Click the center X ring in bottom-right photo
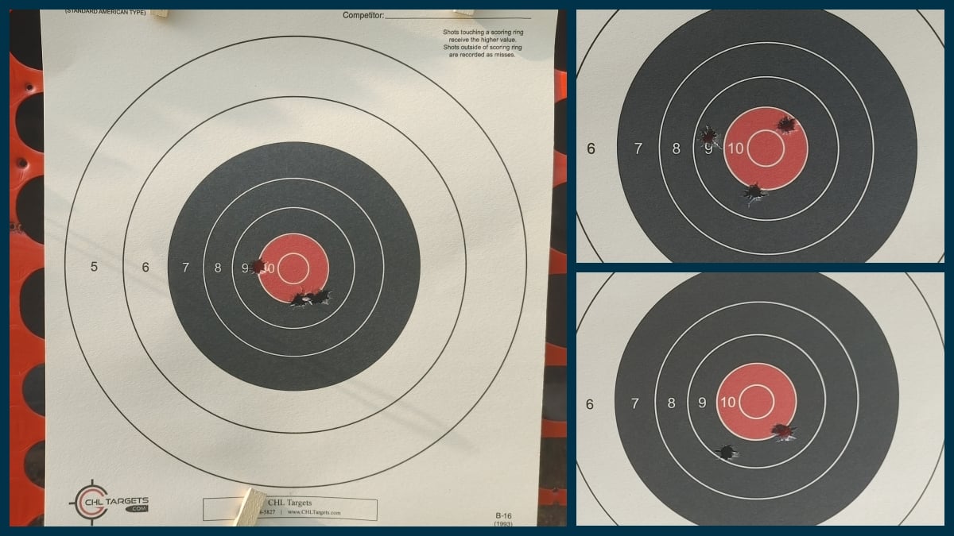The width and height of the screenshot is (954, 536). (x=756, y=402)
